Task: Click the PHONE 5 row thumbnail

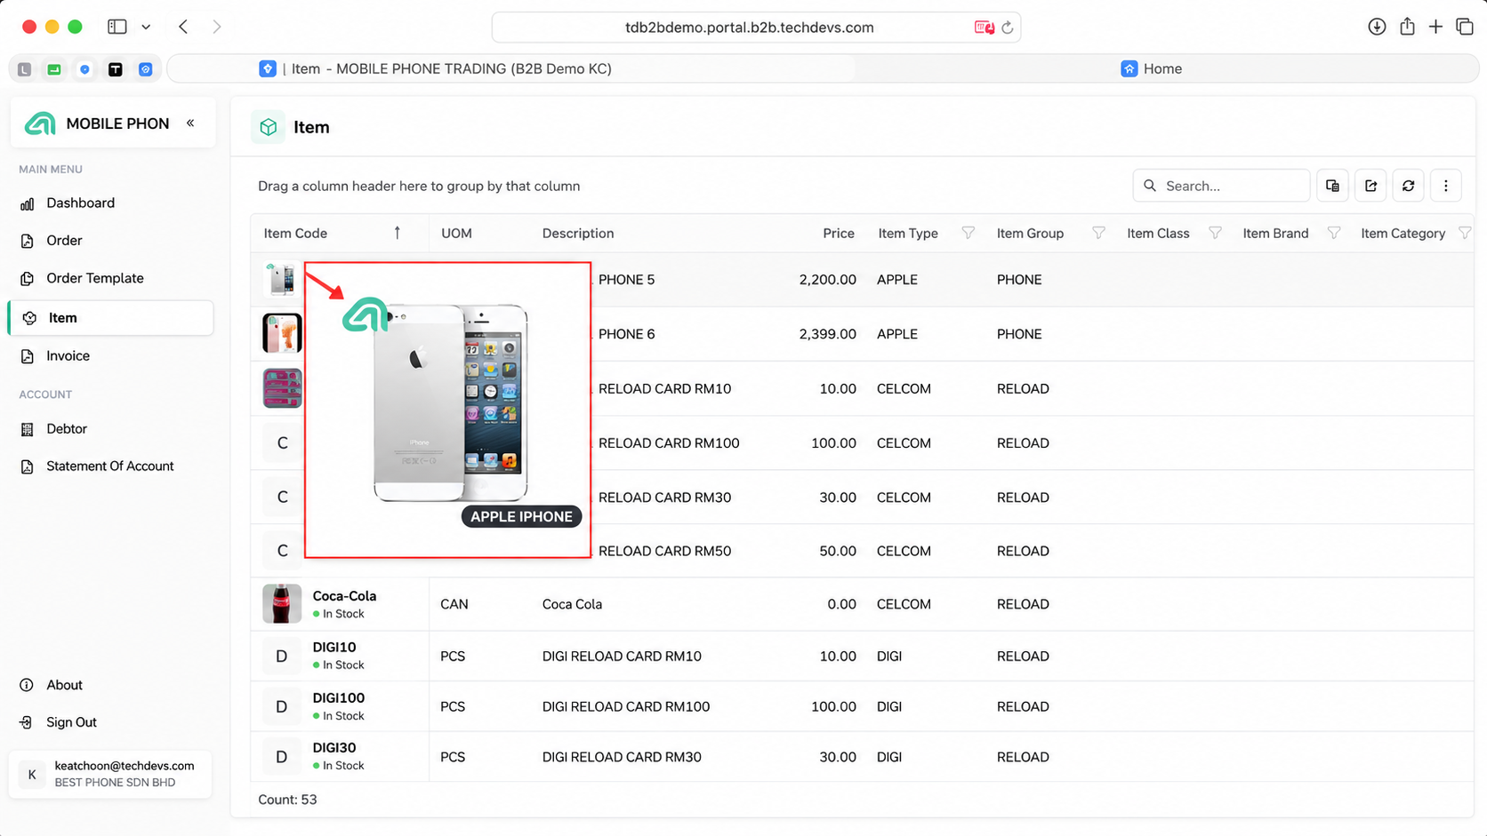Action: point(282,280)
